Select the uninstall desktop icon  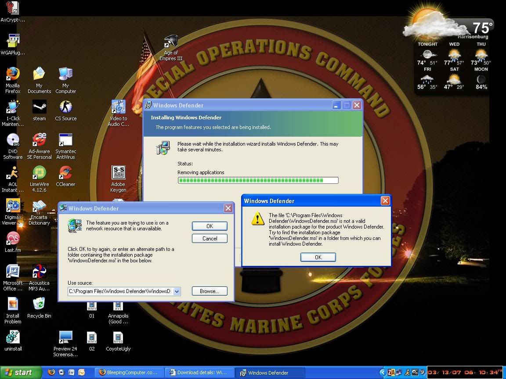[13, 341]
